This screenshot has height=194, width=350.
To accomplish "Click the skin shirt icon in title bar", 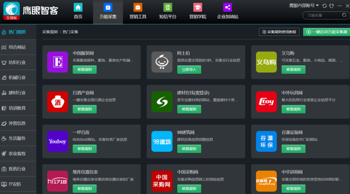I will 332,6.
